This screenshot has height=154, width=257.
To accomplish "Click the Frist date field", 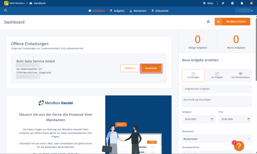I will click(x=235, y=119).
